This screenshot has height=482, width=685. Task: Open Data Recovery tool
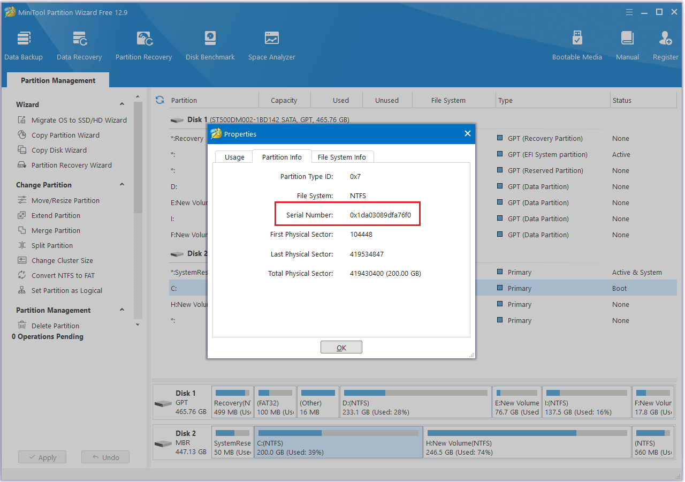[79, 46]
